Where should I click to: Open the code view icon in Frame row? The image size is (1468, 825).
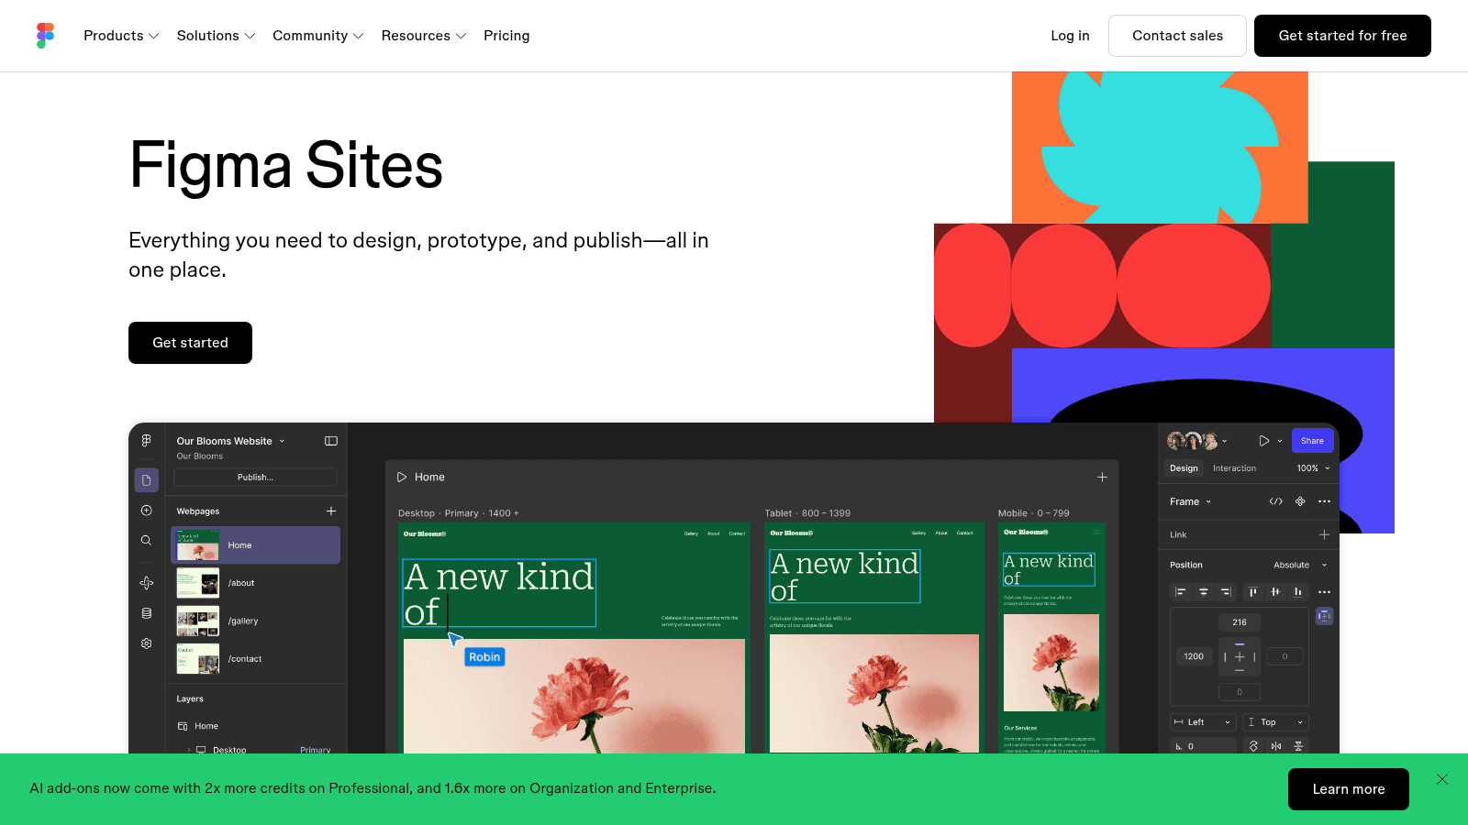[1275, 501]
